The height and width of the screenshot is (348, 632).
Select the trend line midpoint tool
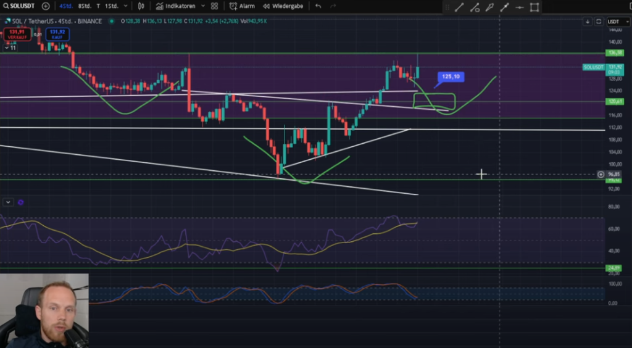[504, 7]
